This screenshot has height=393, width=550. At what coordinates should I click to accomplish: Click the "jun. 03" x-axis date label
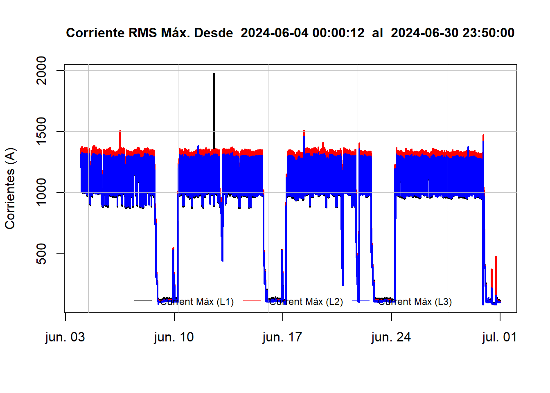65,337
